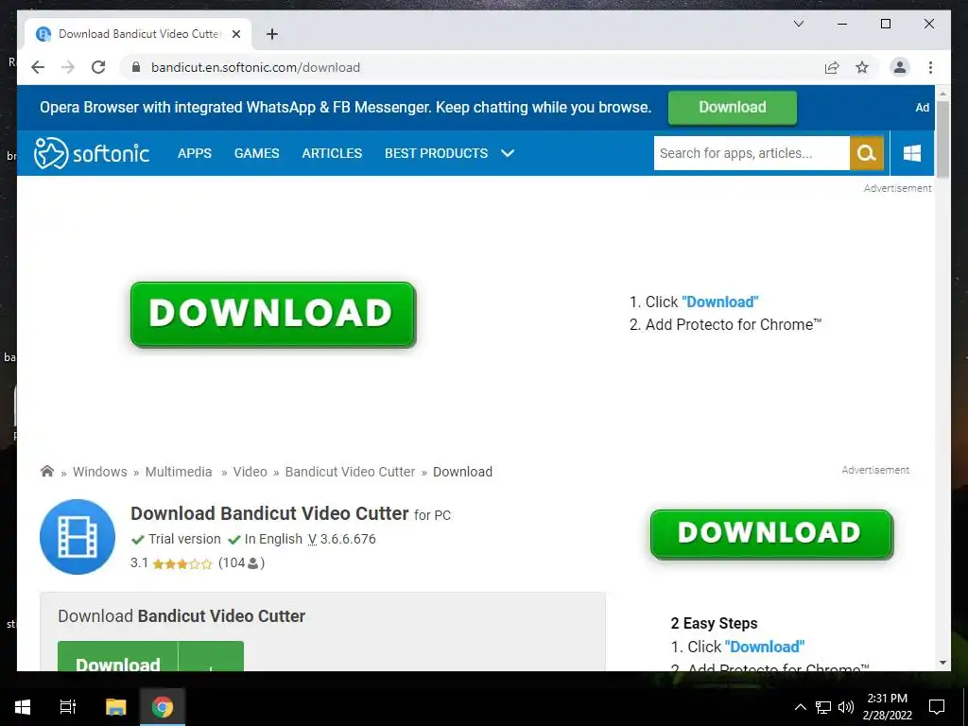Click the blue "Download" link in ad steps
The image size is (968, 726).
click(719, 302)
